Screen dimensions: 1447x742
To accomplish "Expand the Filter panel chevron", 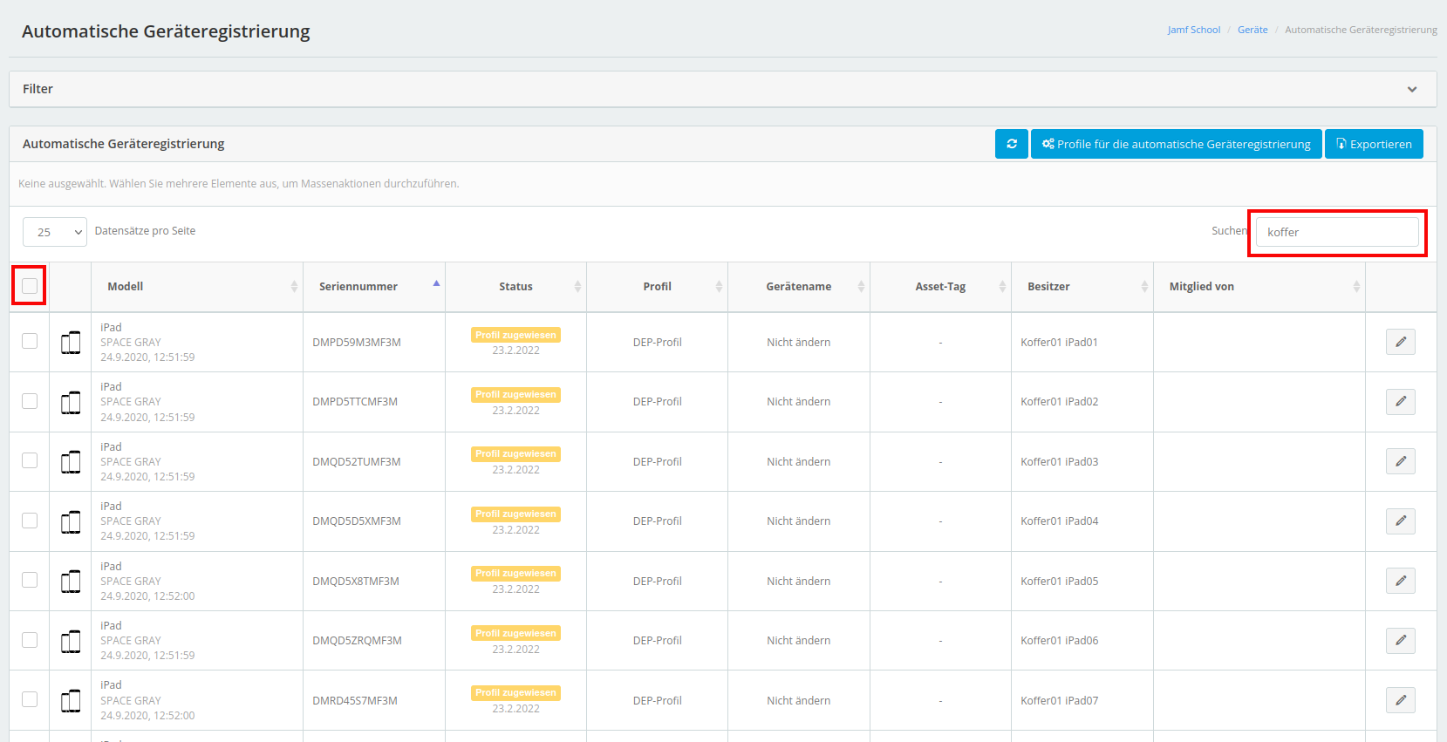I will [x=1411, y=89].
